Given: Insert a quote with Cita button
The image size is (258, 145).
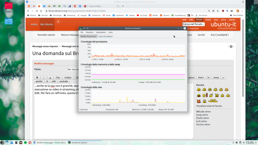Looking at the screenshot, I should (x=58, y=77).
